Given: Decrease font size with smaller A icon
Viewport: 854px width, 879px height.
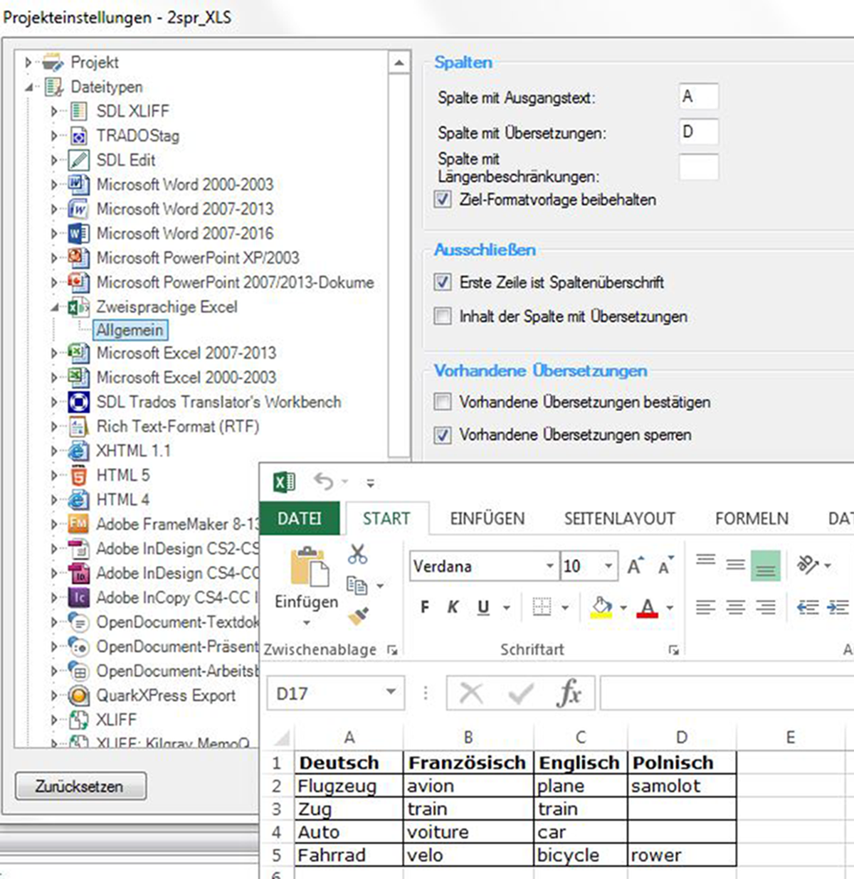Looking at the screenshot, I should 666,566.
